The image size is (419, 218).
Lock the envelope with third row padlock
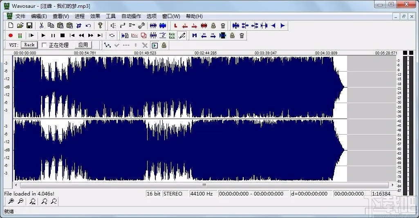click(x=164, y=45)
